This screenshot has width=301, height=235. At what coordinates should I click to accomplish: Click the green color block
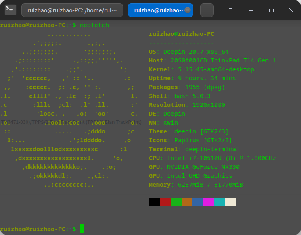click(x=176, y=202)
